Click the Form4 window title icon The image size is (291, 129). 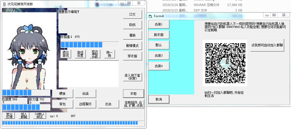coord(150,16)
